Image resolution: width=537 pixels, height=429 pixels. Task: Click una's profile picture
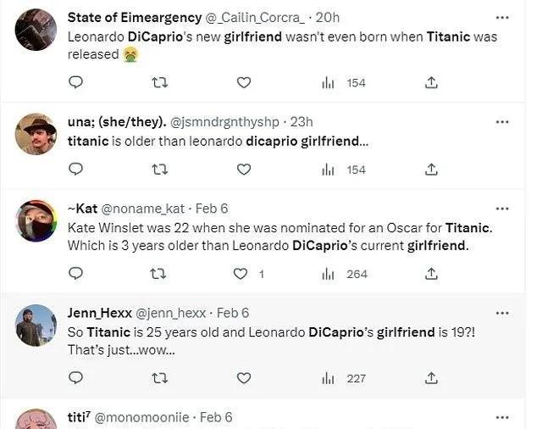point(36,134)
